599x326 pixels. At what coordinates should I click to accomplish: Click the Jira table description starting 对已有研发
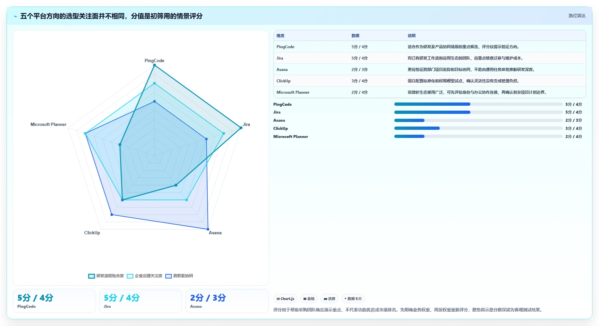click(x=466, y=58)
